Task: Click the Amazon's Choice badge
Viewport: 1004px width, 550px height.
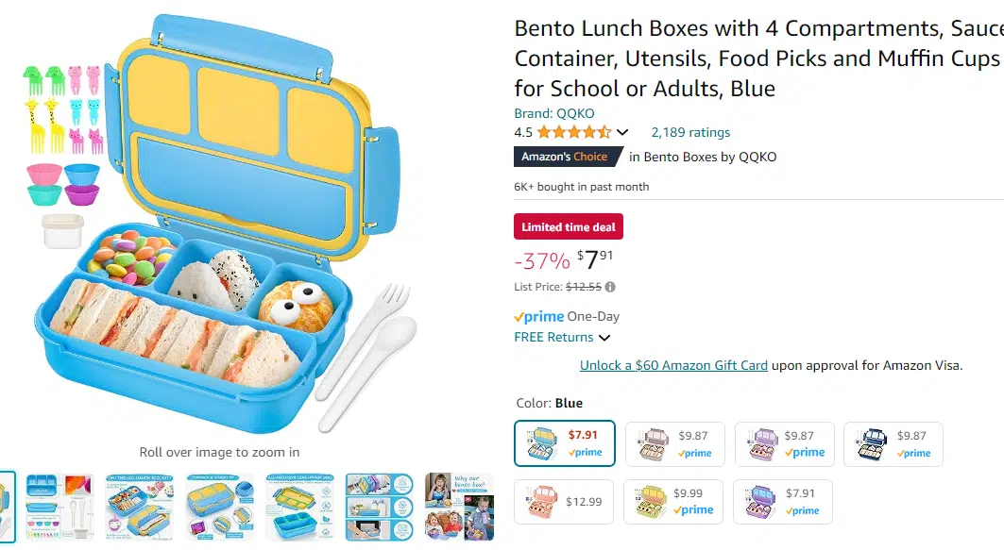Action: point(568,157)
